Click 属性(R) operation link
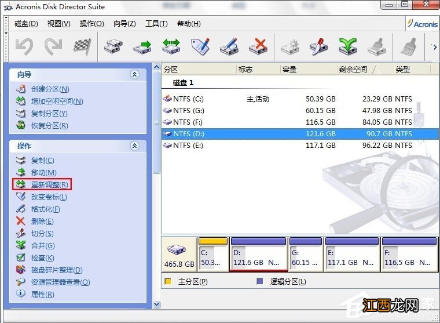 pos(42,295)
